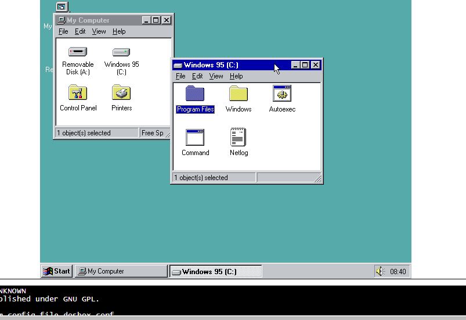Select the Printers folder icon
The image size is (466, 320).
121,93
